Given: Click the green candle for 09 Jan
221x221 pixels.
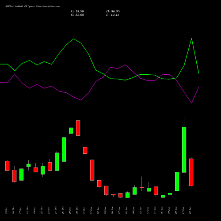Looking at the screenshot, I should 135,191.
